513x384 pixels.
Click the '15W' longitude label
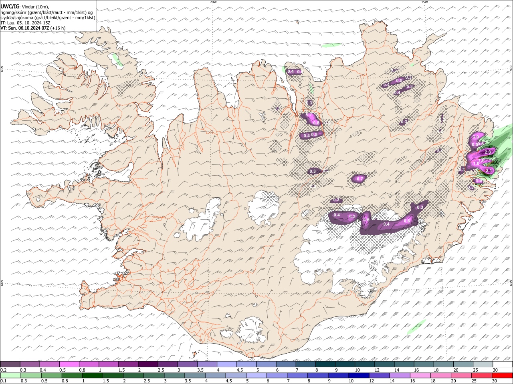pos(424,2)
